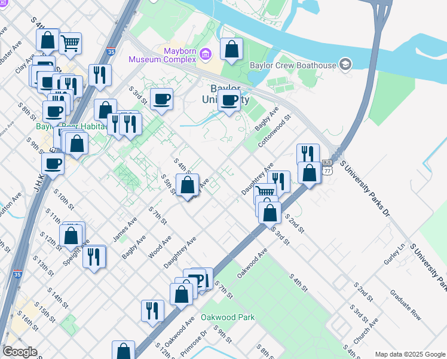Click the BUS 77 route shield
The width and height of the screenshot is (447, 359).
pos(327,168)
